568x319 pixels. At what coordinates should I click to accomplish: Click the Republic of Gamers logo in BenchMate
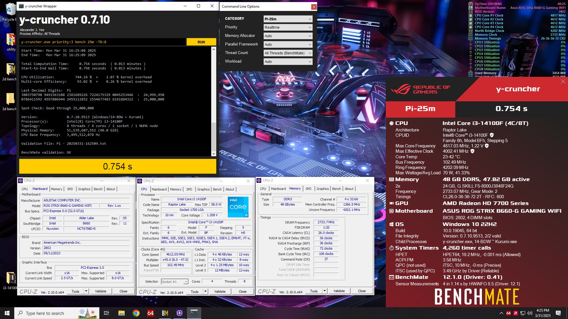420,89
